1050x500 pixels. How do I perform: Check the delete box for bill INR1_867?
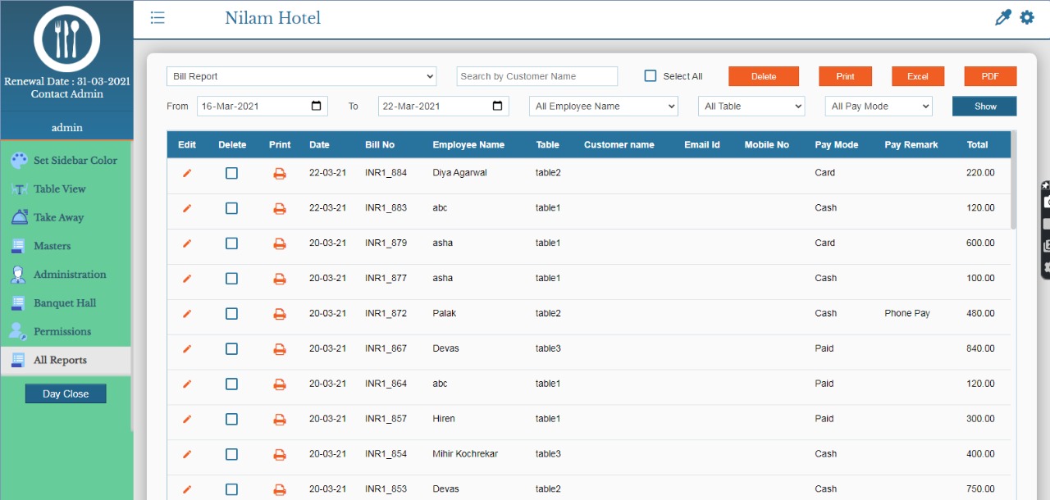coord(231,349)
